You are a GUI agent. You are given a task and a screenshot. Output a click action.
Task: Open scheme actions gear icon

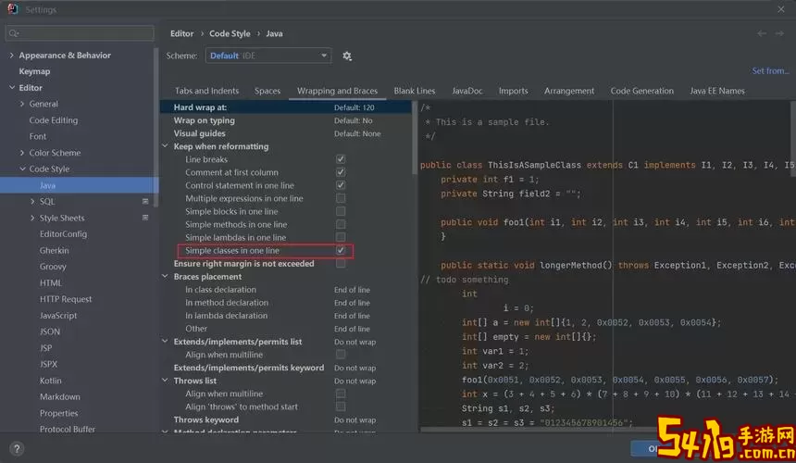point(347,56)
